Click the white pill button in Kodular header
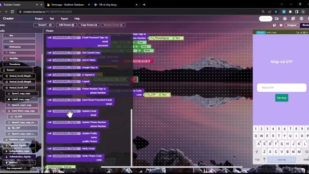Viewport: 309px width, 174px height. pos(266,18)
